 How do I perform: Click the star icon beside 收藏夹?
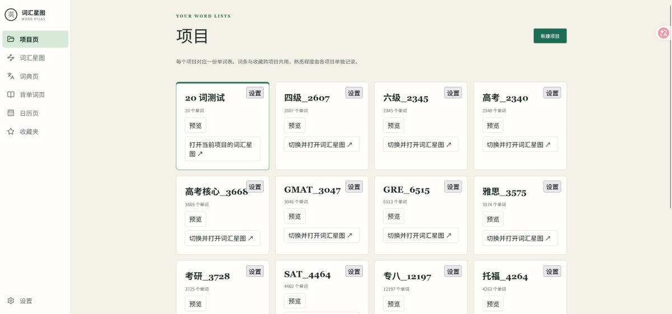pyautogui.click(x=11, y=131)
